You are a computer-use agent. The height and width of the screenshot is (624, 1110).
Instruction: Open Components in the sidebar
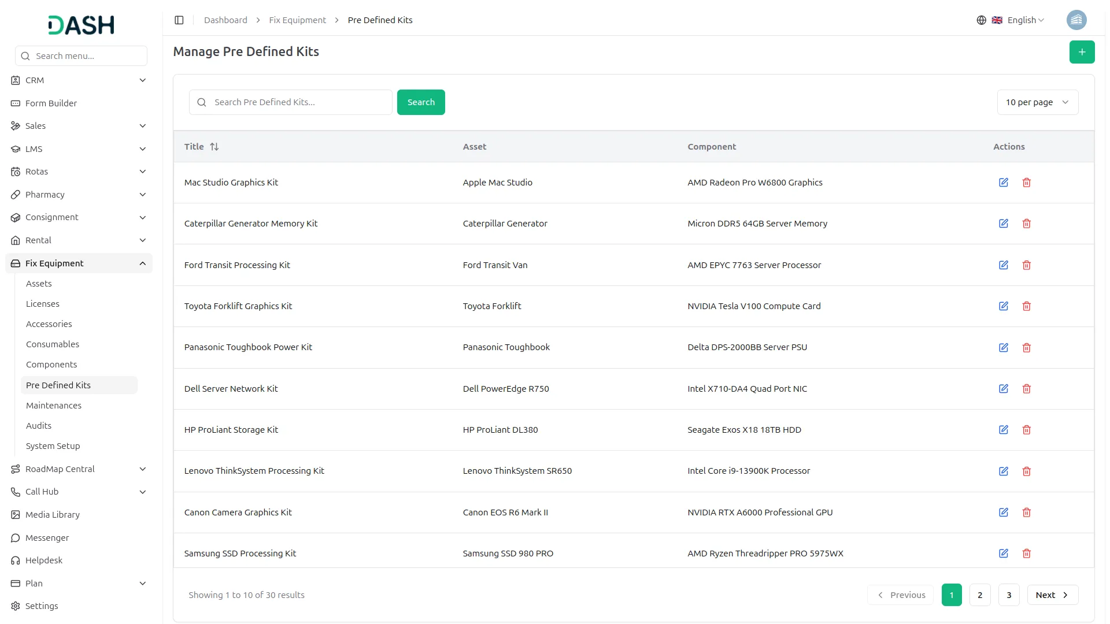[x=51, y=365]
